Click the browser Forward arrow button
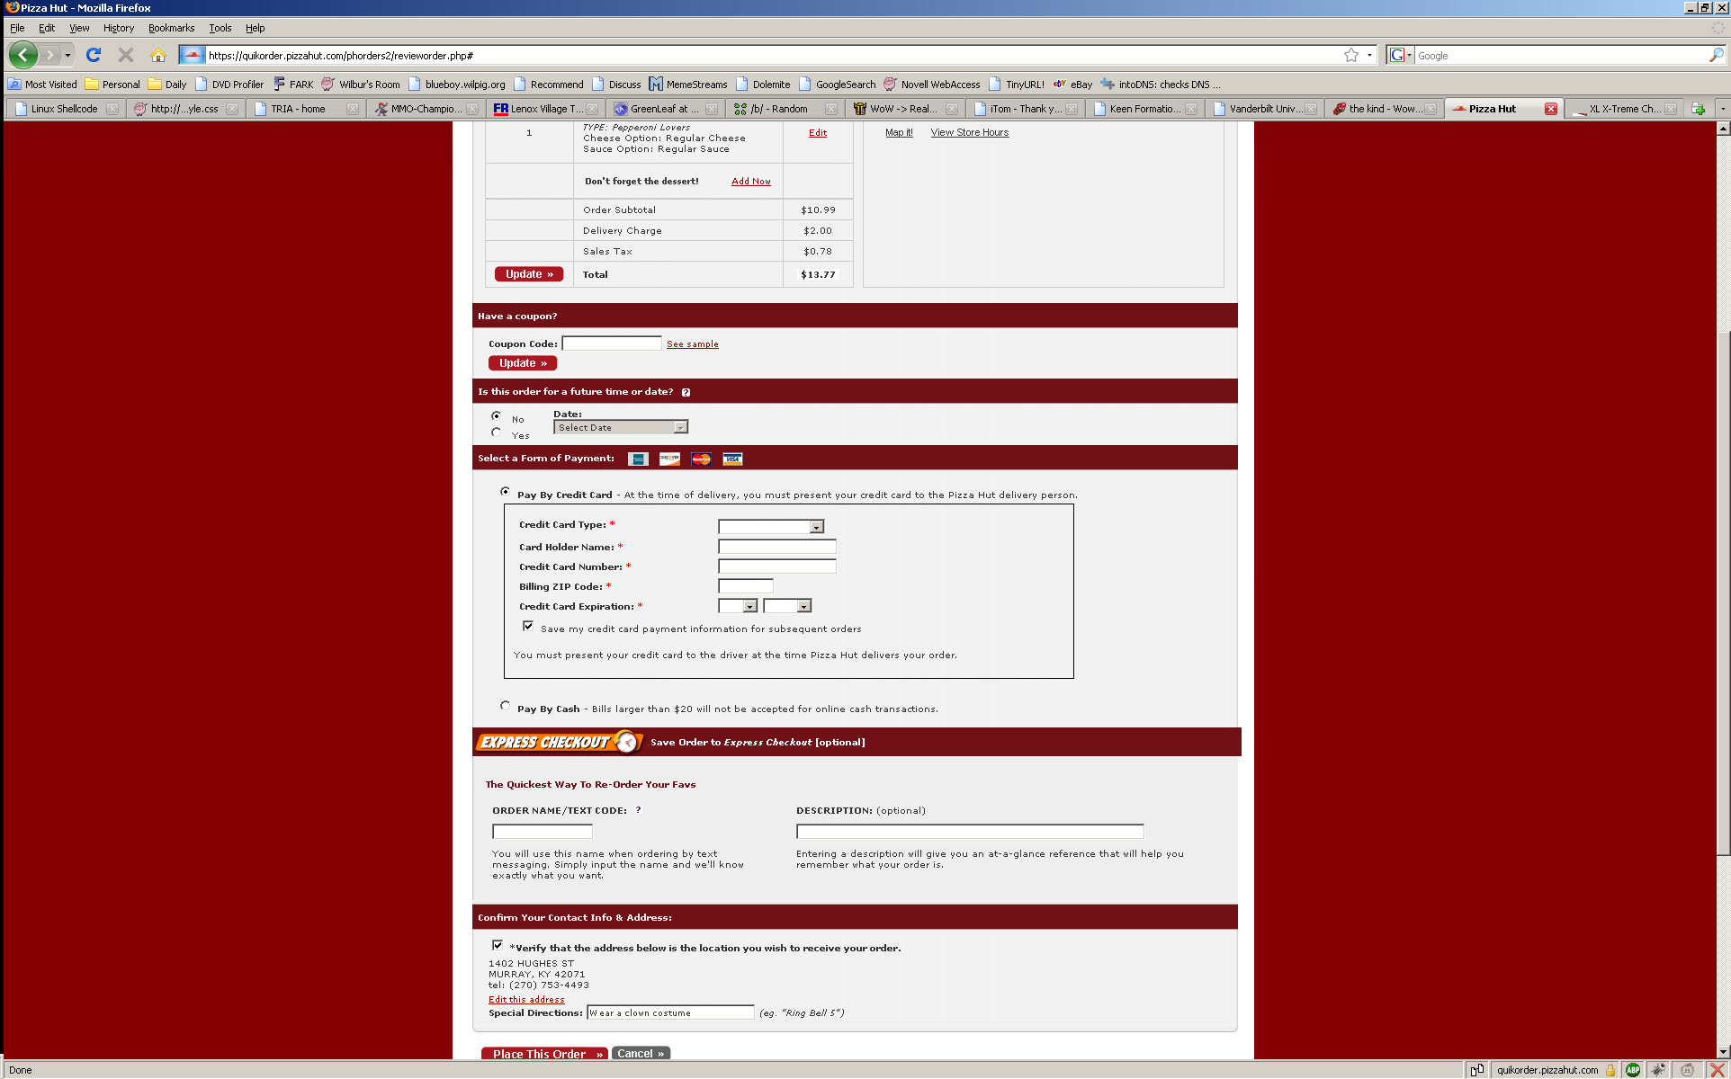Screen dimensions: 1731x1079 coord(50,55)
